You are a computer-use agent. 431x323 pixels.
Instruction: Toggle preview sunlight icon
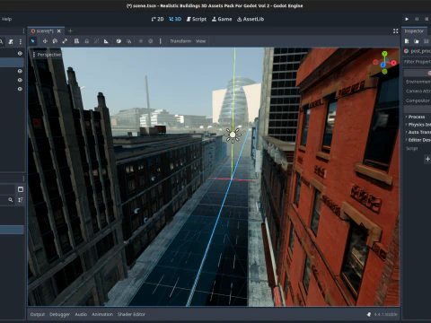coord(141,41)
